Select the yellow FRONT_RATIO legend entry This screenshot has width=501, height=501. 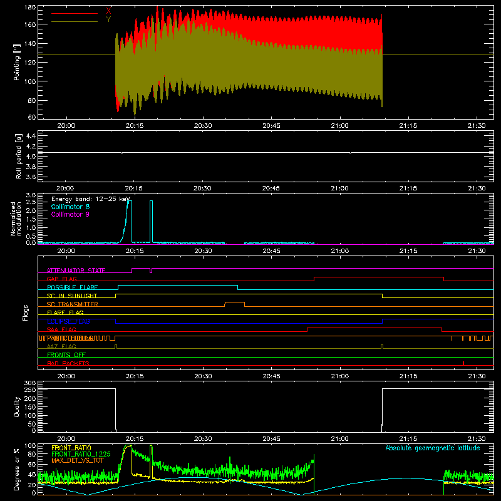point(71,448)
